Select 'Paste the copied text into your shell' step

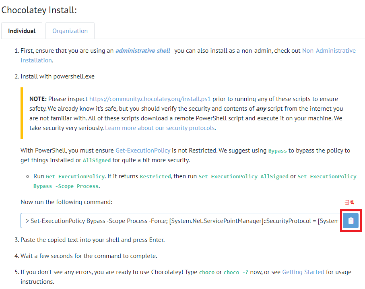(x=93, y=240)
